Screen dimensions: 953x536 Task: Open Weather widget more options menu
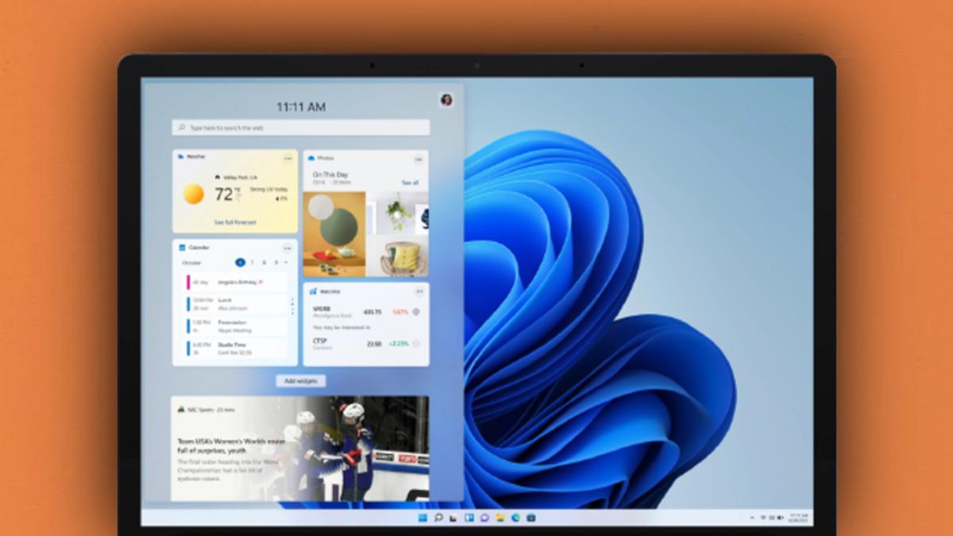pyautogui.click(x=287, y=158)
